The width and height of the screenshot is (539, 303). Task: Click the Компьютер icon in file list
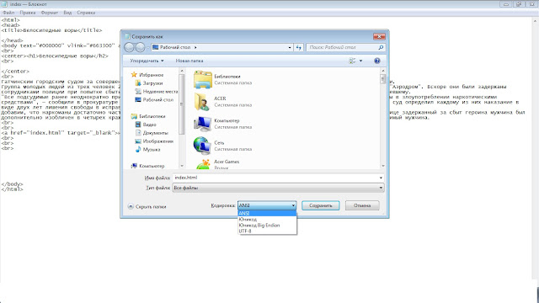click(202, 124)
